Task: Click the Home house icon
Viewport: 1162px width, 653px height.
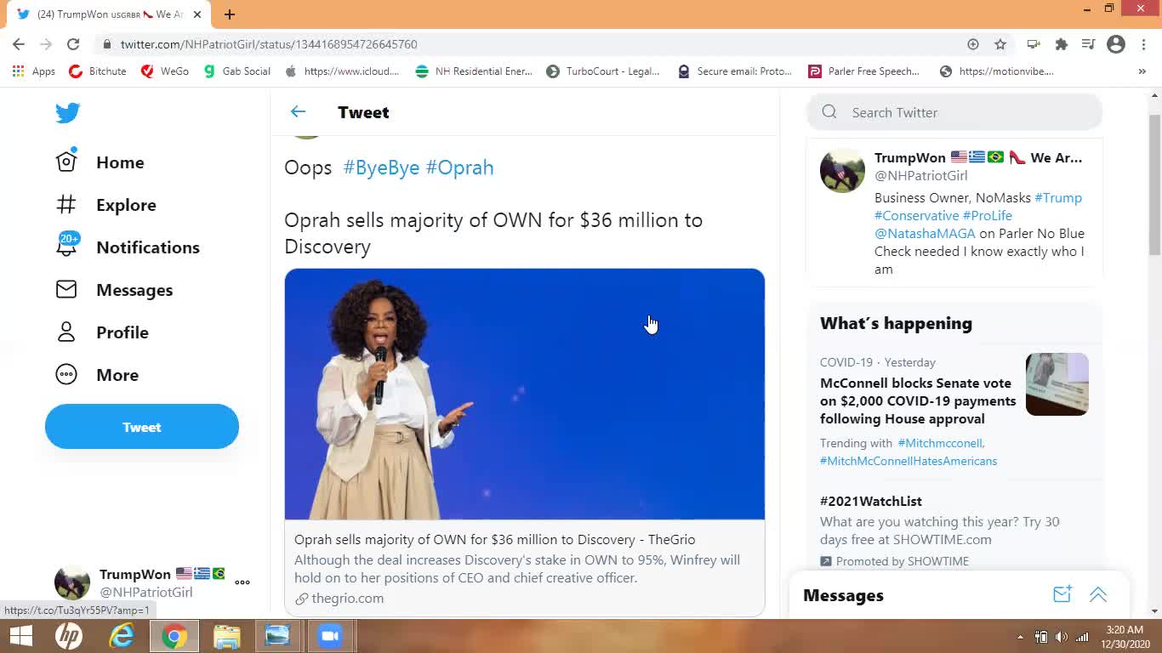Action: point(66,162)
